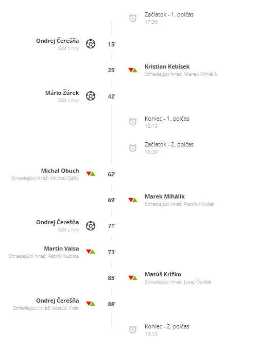Click substitution arrows at the 88' event
Image resolution: width=258 pixels, height=348 pixels.
click(91, 304)
